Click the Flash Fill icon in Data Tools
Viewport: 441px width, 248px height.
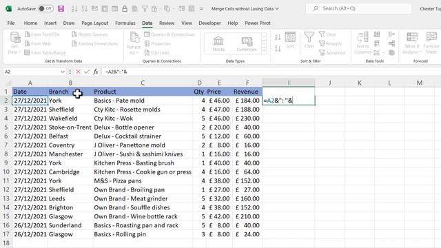pos(377,34)
